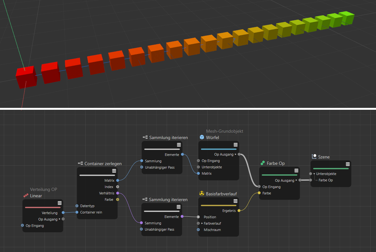Select the Basisfarbverlauf node title
Screen dimensions: 376x252
coord(221,193)
